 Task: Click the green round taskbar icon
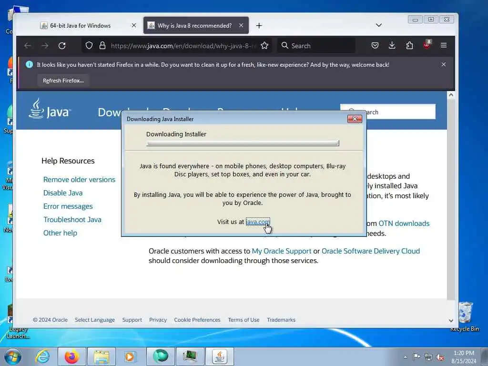tap(161, 356)
